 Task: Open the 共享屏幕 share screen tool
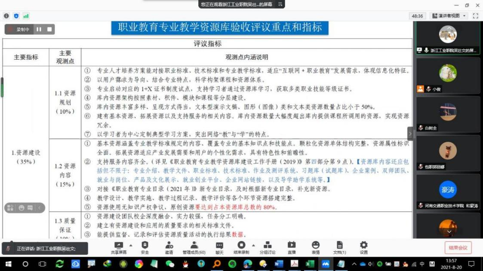119,248
